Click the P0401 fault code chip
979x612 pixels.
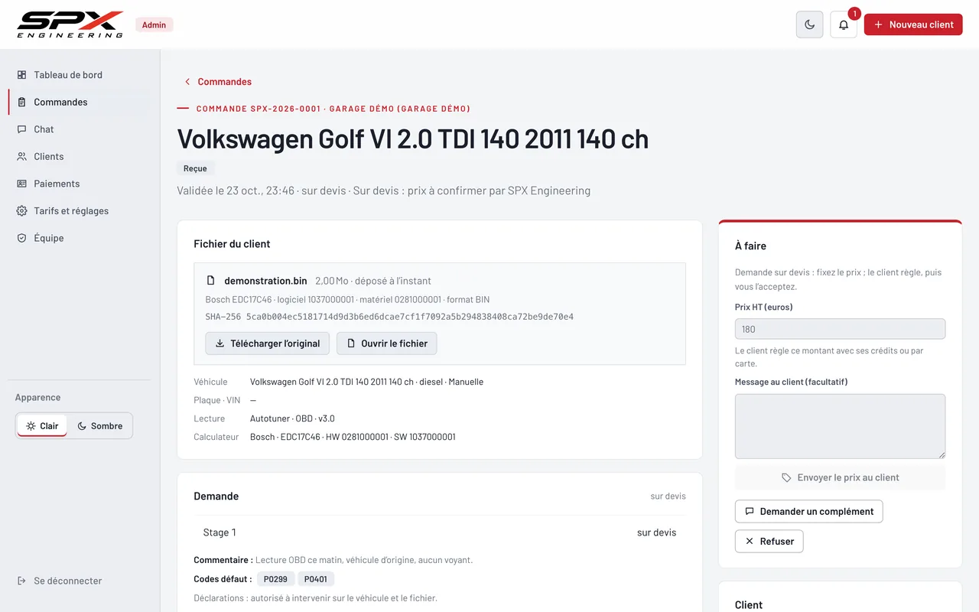(316, 579)
